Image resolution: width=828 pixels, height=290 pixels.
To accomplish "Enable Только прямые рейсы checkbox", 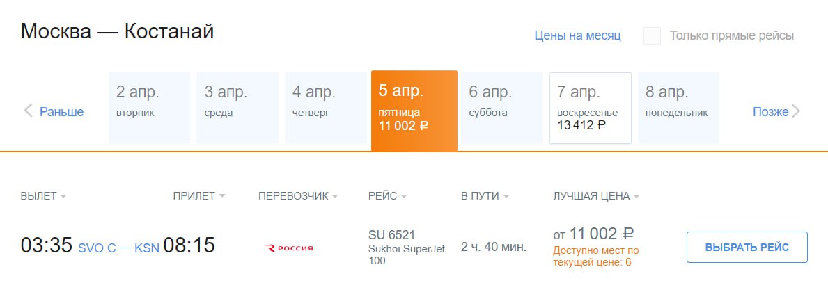I will click(652, 36).
